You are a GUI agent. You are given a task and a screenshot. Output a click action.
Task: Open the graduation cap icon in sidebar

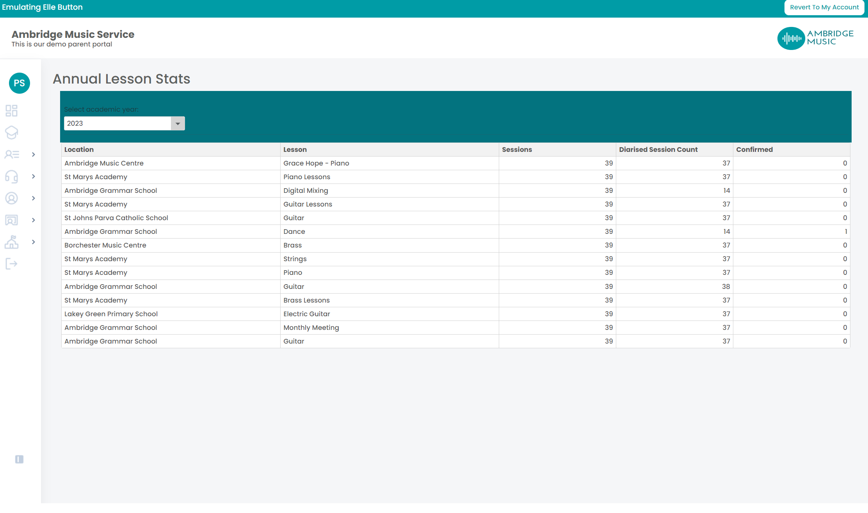[12, 133]
